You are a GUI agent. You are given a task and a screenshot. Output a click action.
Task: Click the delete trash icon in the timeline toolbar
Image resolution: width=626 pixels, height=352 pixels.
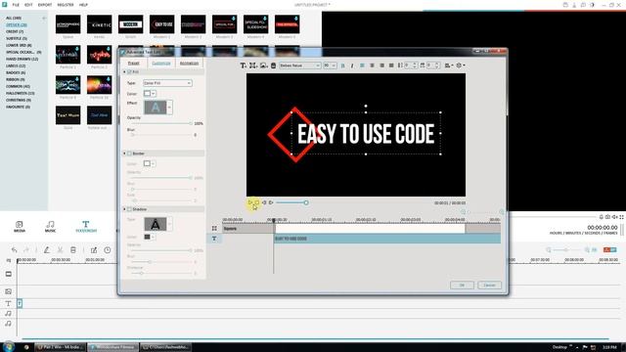click(73, 250)
